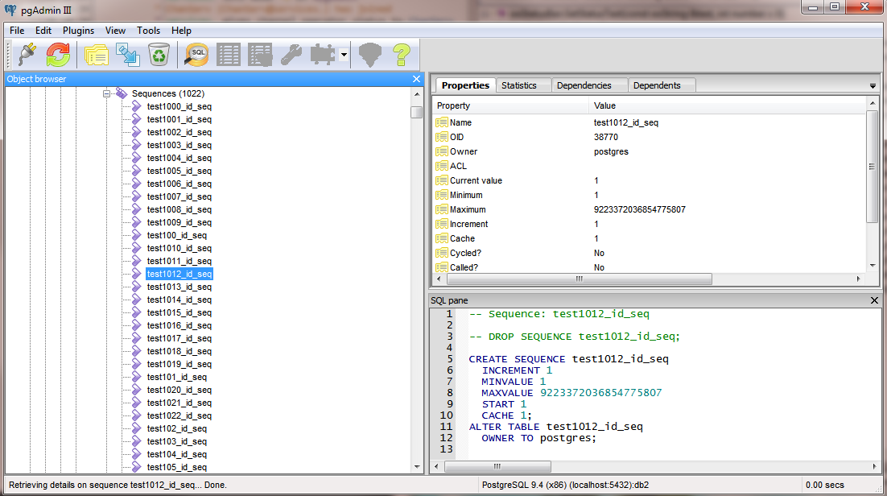Screen dimensions: 887x496
Task: Click the sequence icon next to test1010_id_seq
Action: pyautogui.click(x=136, y=248)
